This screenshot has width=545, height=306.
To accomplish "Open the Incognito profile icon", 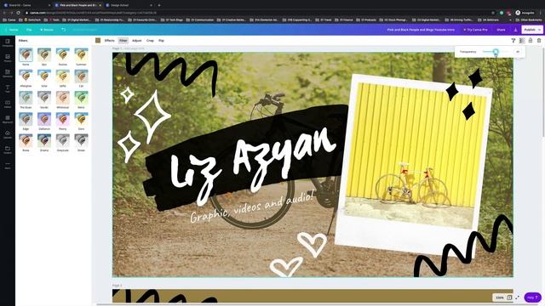I will pyautogui.click(x=518, y=13).
